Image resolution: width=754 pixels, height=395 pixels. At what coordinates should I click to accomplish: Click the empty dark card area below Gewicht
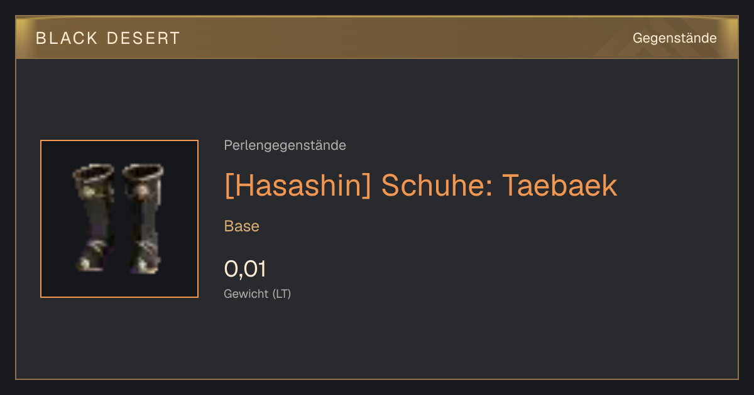(377, 342)
